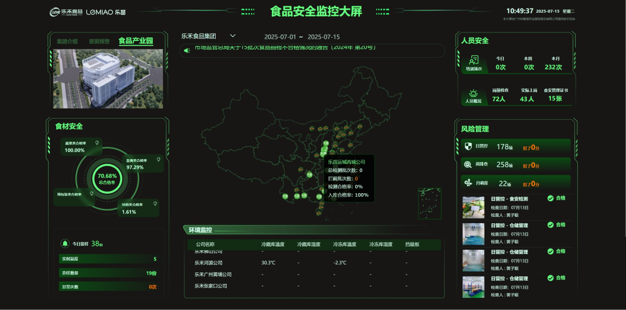This screenshot has height=310, width=626.
Task: Select the 弃样数量 19份 bar
Action: 108,273
